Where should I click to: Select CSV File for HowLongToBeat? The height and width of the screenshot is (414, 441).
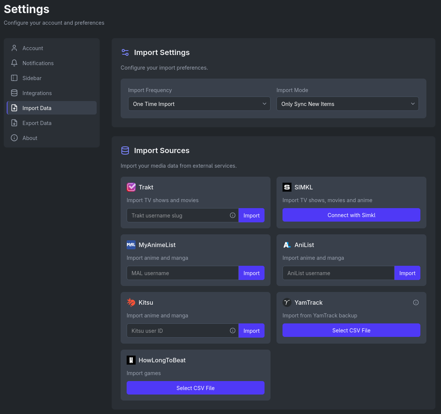coord(195,388)
